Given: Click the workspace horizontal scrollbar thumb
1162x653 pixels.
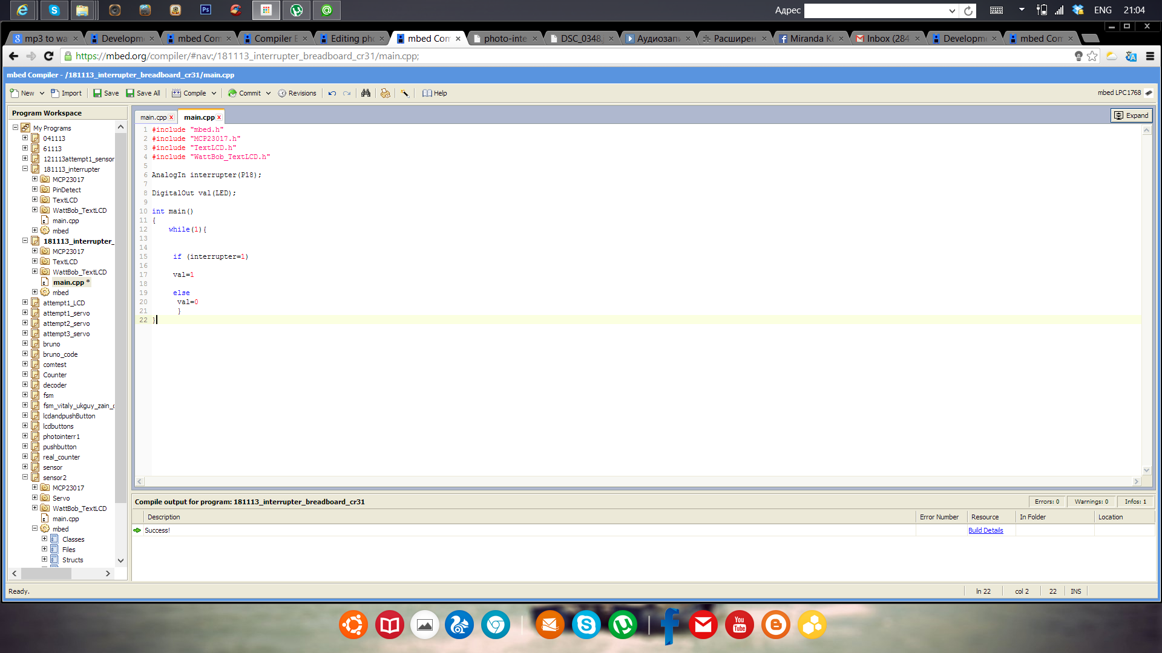Looking at the screenshot, I should [x=46, y=573].
